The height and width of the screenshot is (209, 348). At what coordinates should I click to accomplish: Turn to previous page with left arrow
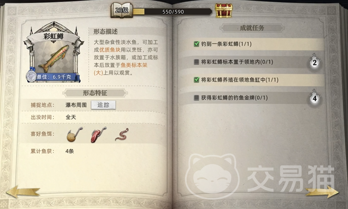[x=23, y=191]
